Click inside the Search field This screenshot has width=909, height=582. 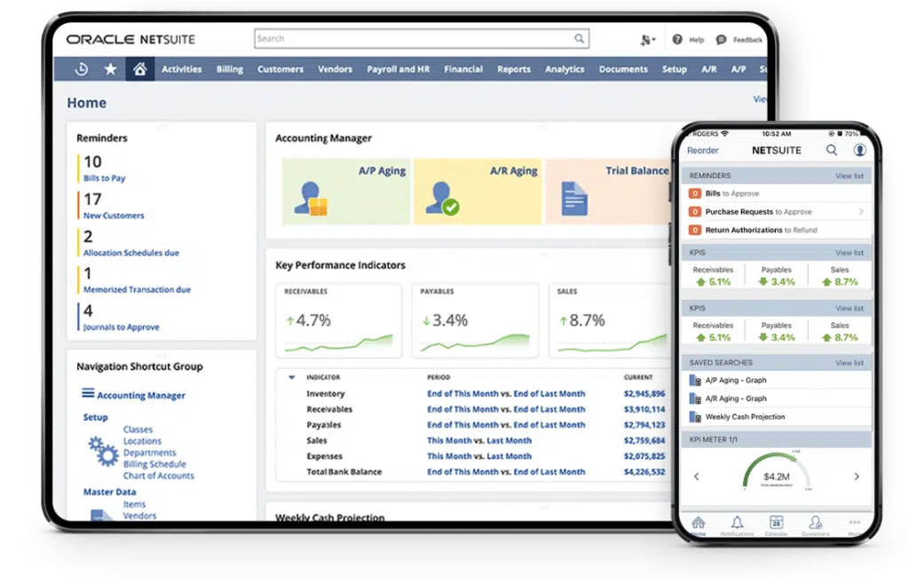pos(417,38)
